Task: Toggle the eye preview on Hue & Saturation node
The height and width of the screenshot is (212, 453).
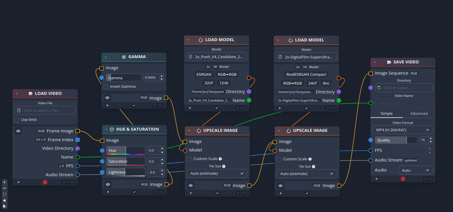Action: click(108, 184)
